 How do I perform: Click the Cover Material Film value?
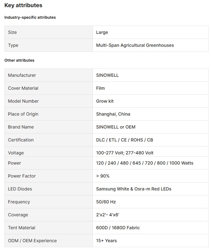point(101,88)
